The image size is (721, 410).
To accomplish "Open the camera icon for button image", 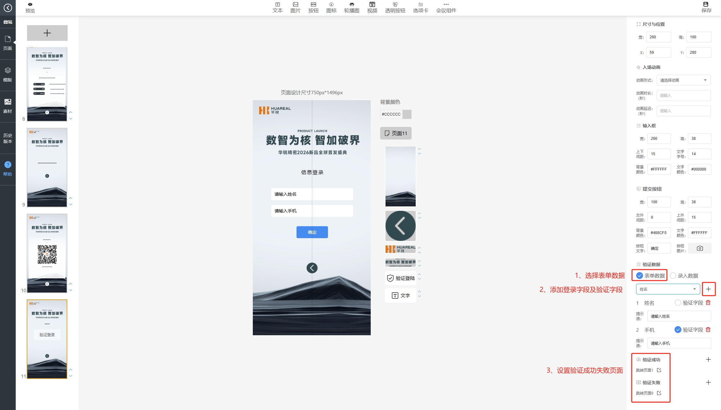I will [x=700, y=248].
